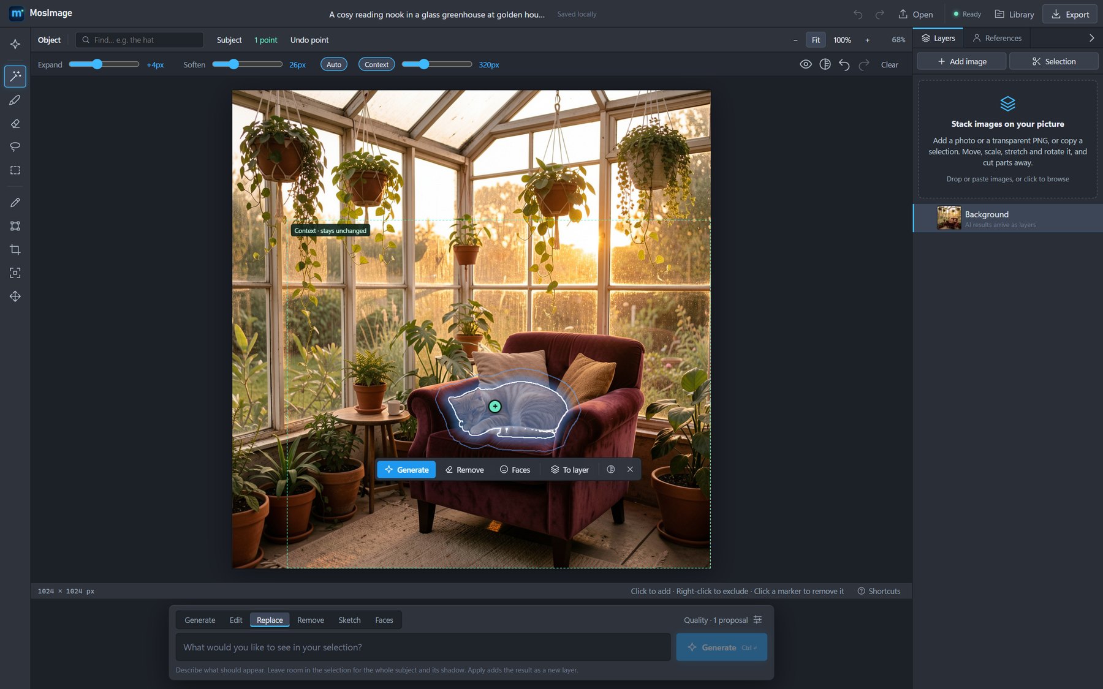
Task: Click the Add image button
Action: [x=961, y=61]
